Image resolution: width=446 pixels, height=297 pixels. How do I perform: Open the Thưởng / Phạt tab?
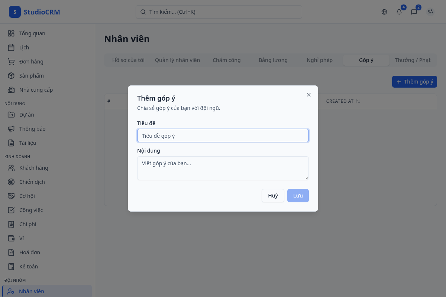pyautogui.click(x=413, y=60)
